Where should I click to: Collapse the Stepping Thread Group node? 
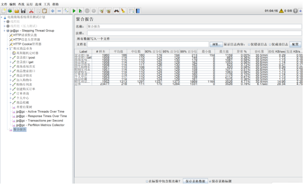[4, 31]
